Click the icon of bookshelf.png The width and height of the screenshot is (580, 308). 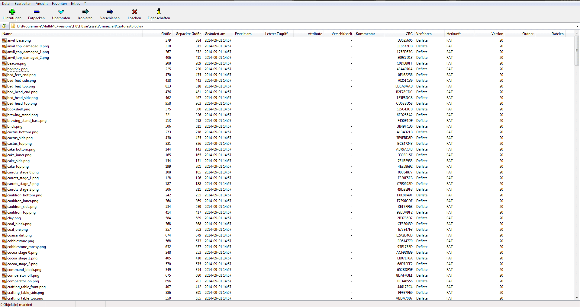[4, 109]
